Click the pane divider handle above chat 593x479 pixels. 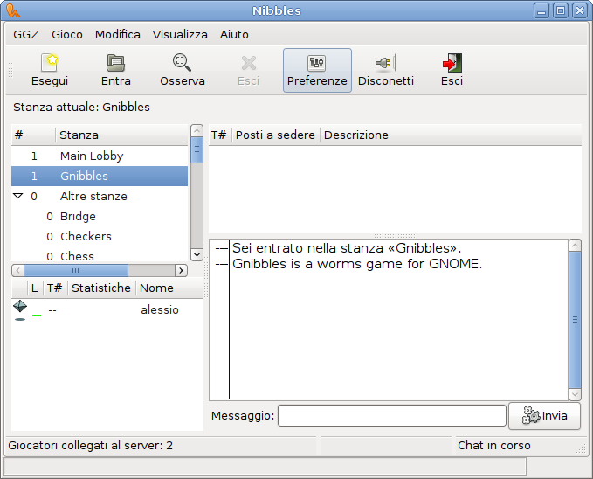click(395, 236)
